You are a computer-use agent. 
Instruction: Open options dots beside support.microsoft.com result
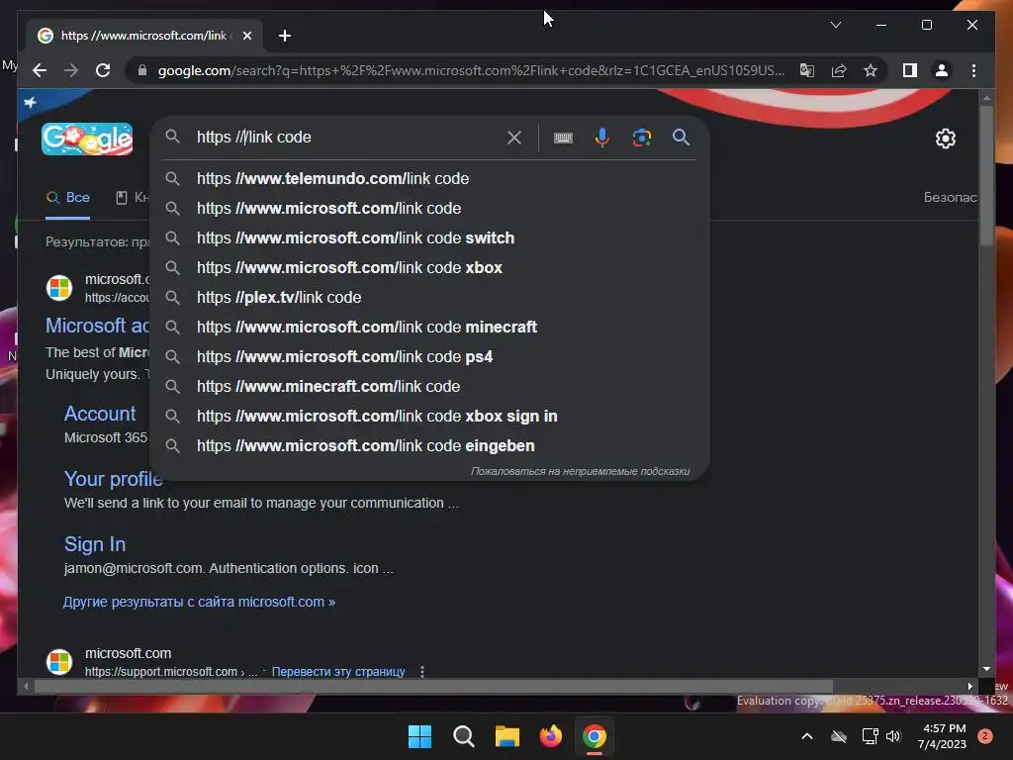(422, 672)
